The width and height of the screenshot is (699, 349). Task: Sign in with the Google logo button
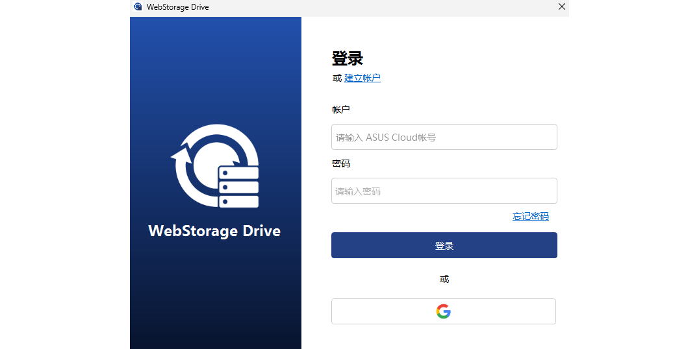tap(444, 311)
